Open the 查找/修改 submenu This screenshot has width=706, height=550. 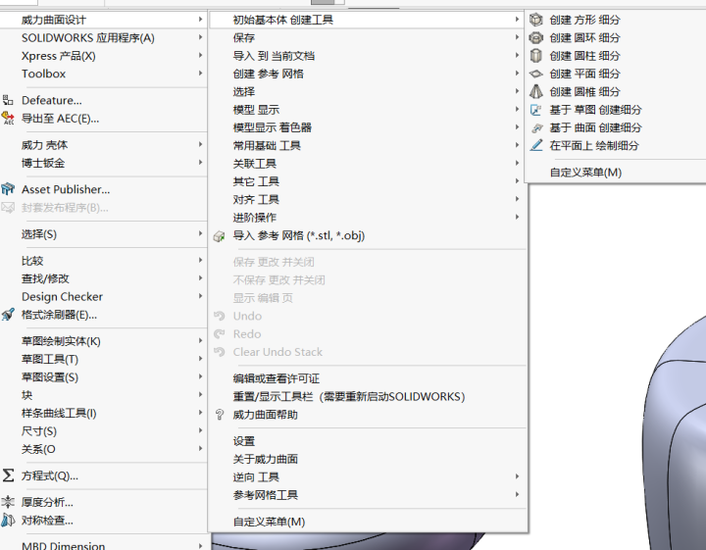(x=103, y=278)
